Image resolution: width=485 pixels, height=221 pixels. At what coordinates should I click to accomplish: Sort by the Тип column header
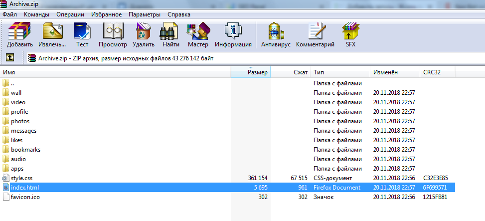[x=340, y=72]
